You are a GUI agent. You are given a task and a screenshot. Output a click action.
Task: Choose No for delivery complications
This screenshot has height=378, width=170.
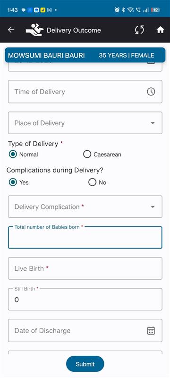coord(97,182)
